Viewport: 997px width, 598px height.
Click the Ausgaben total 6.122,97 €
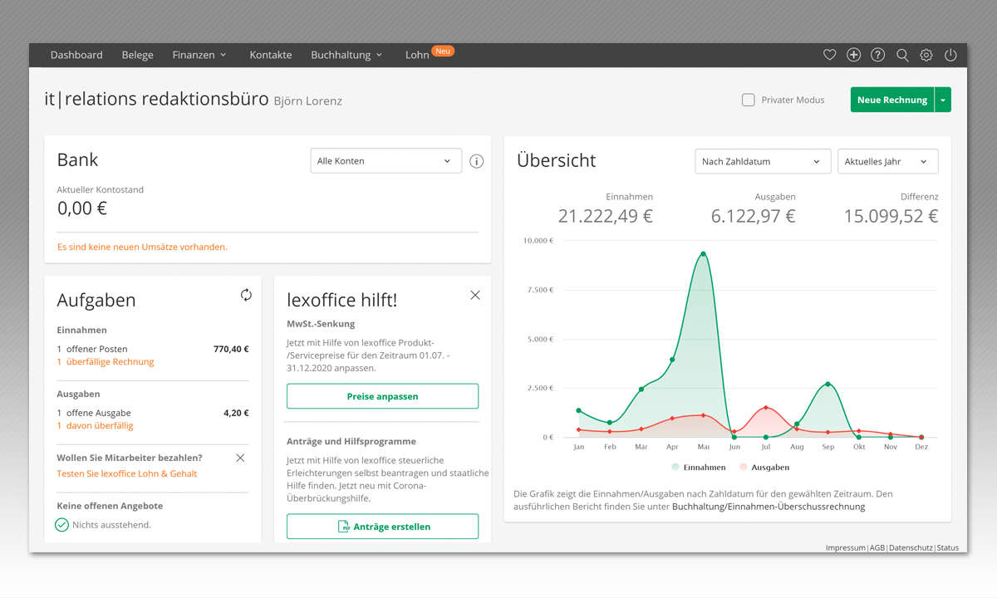tap(754, 216)
